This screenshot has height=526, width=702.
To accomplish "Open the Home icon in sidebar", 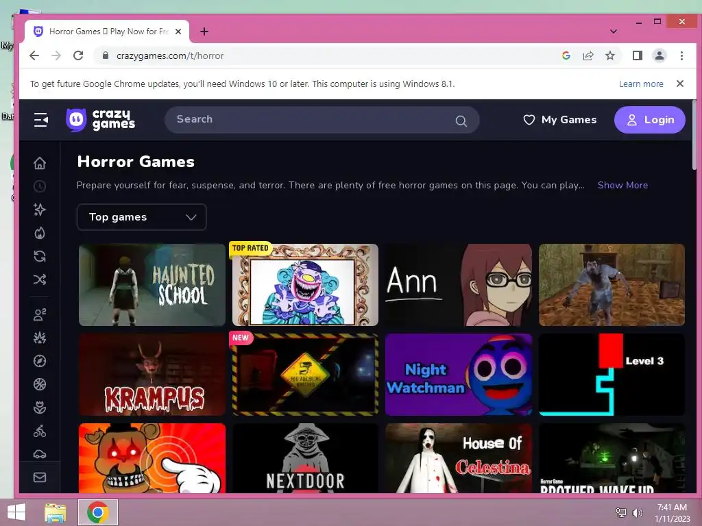I will click(x=40, y=163).
